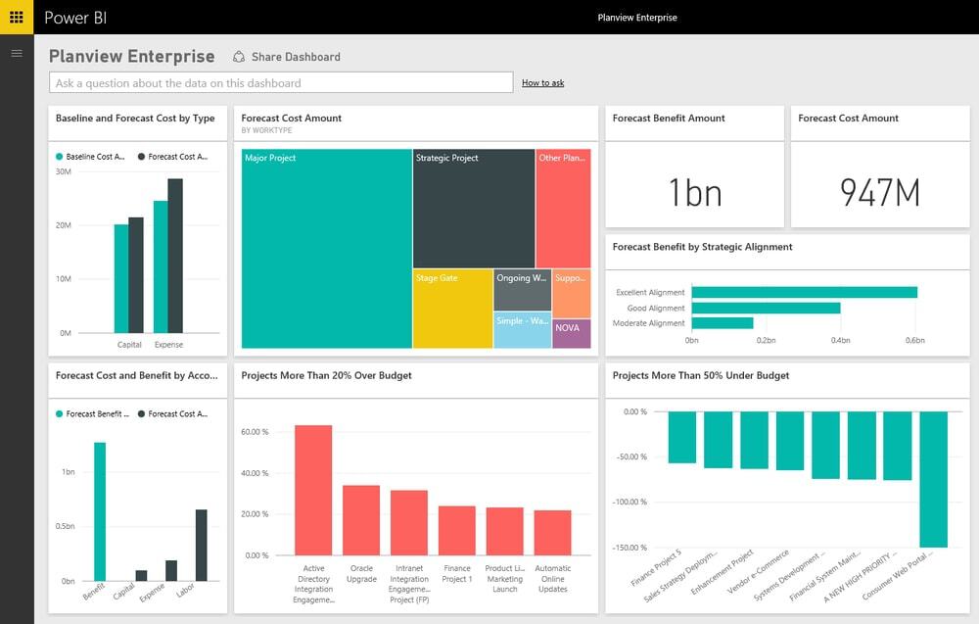The width and height of the screenshot is (979, 624).
Task: Select Major Project treemap block
Action: (x=327, y=248)
